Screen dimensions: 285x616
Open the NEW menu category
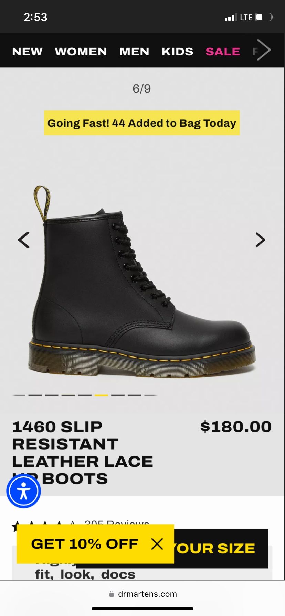tap(27, 52)
